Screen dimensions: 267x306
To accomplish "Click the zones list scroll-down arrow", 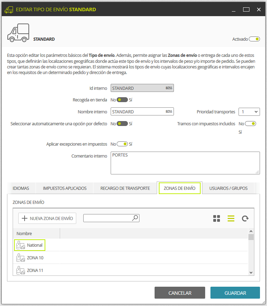I will point(251,272).
